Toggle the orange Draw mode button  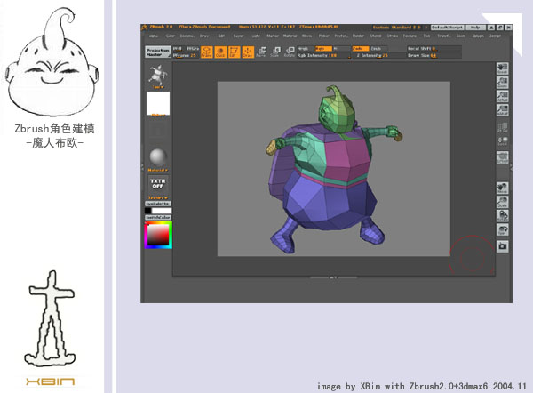tap(248, 52)
